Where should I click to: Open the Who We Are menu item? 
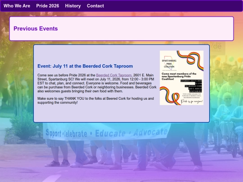[x=17, y=6]
